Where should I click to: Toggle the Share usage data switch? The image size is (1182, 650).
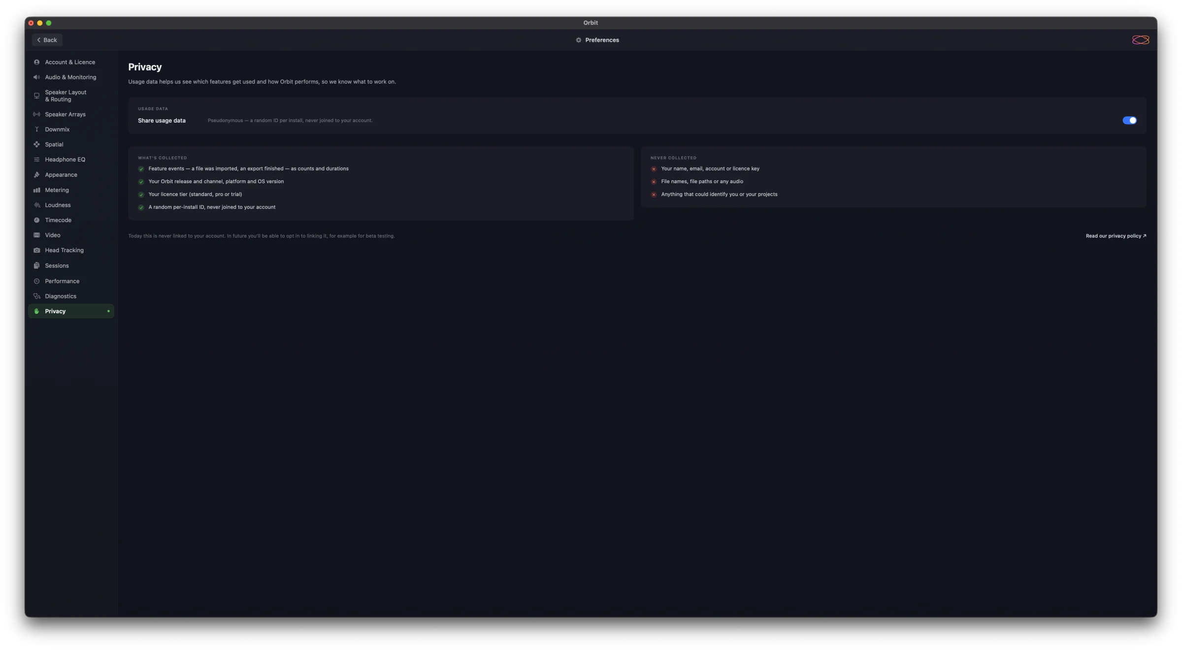pos(1129,121)
